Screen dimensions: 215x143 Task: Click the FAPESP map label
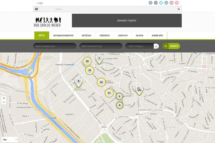(x=153, y=114)
